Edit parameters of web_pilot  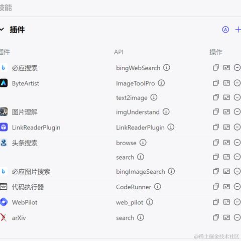pyautogui.click(x=226, y=202)
